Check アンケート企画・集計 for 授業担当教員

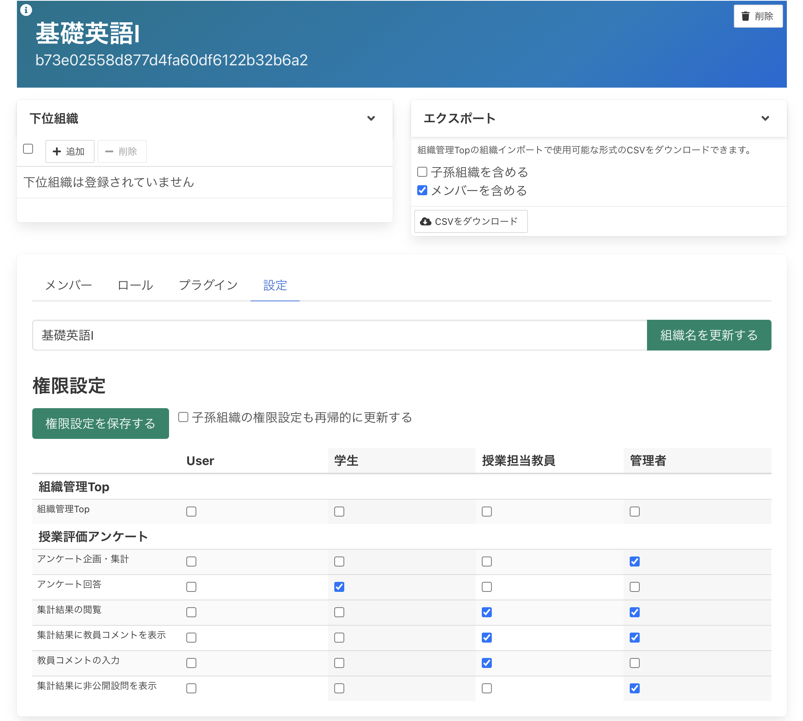point(487,562)
